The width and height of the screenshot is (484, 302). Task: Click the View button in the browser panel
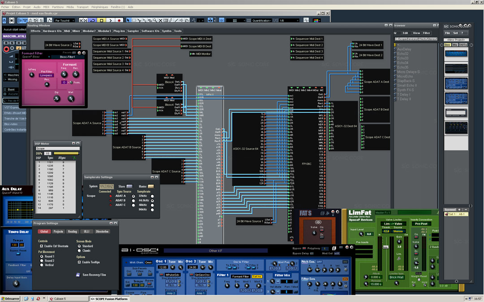[416, 33]
